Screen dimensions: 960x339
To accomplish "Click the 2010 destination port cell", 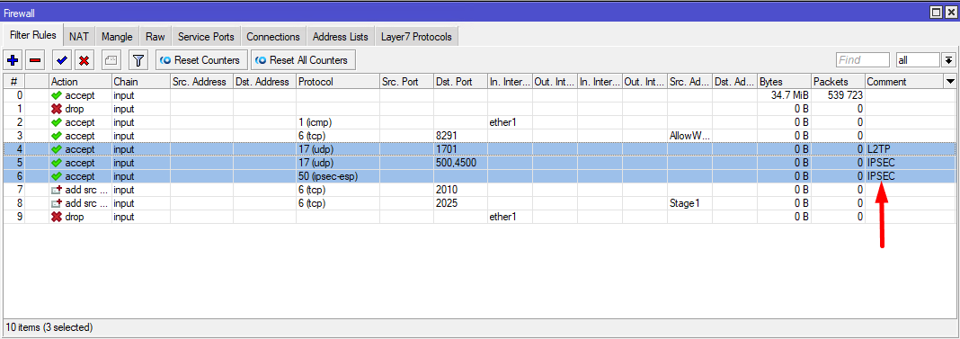I will 460,190.
